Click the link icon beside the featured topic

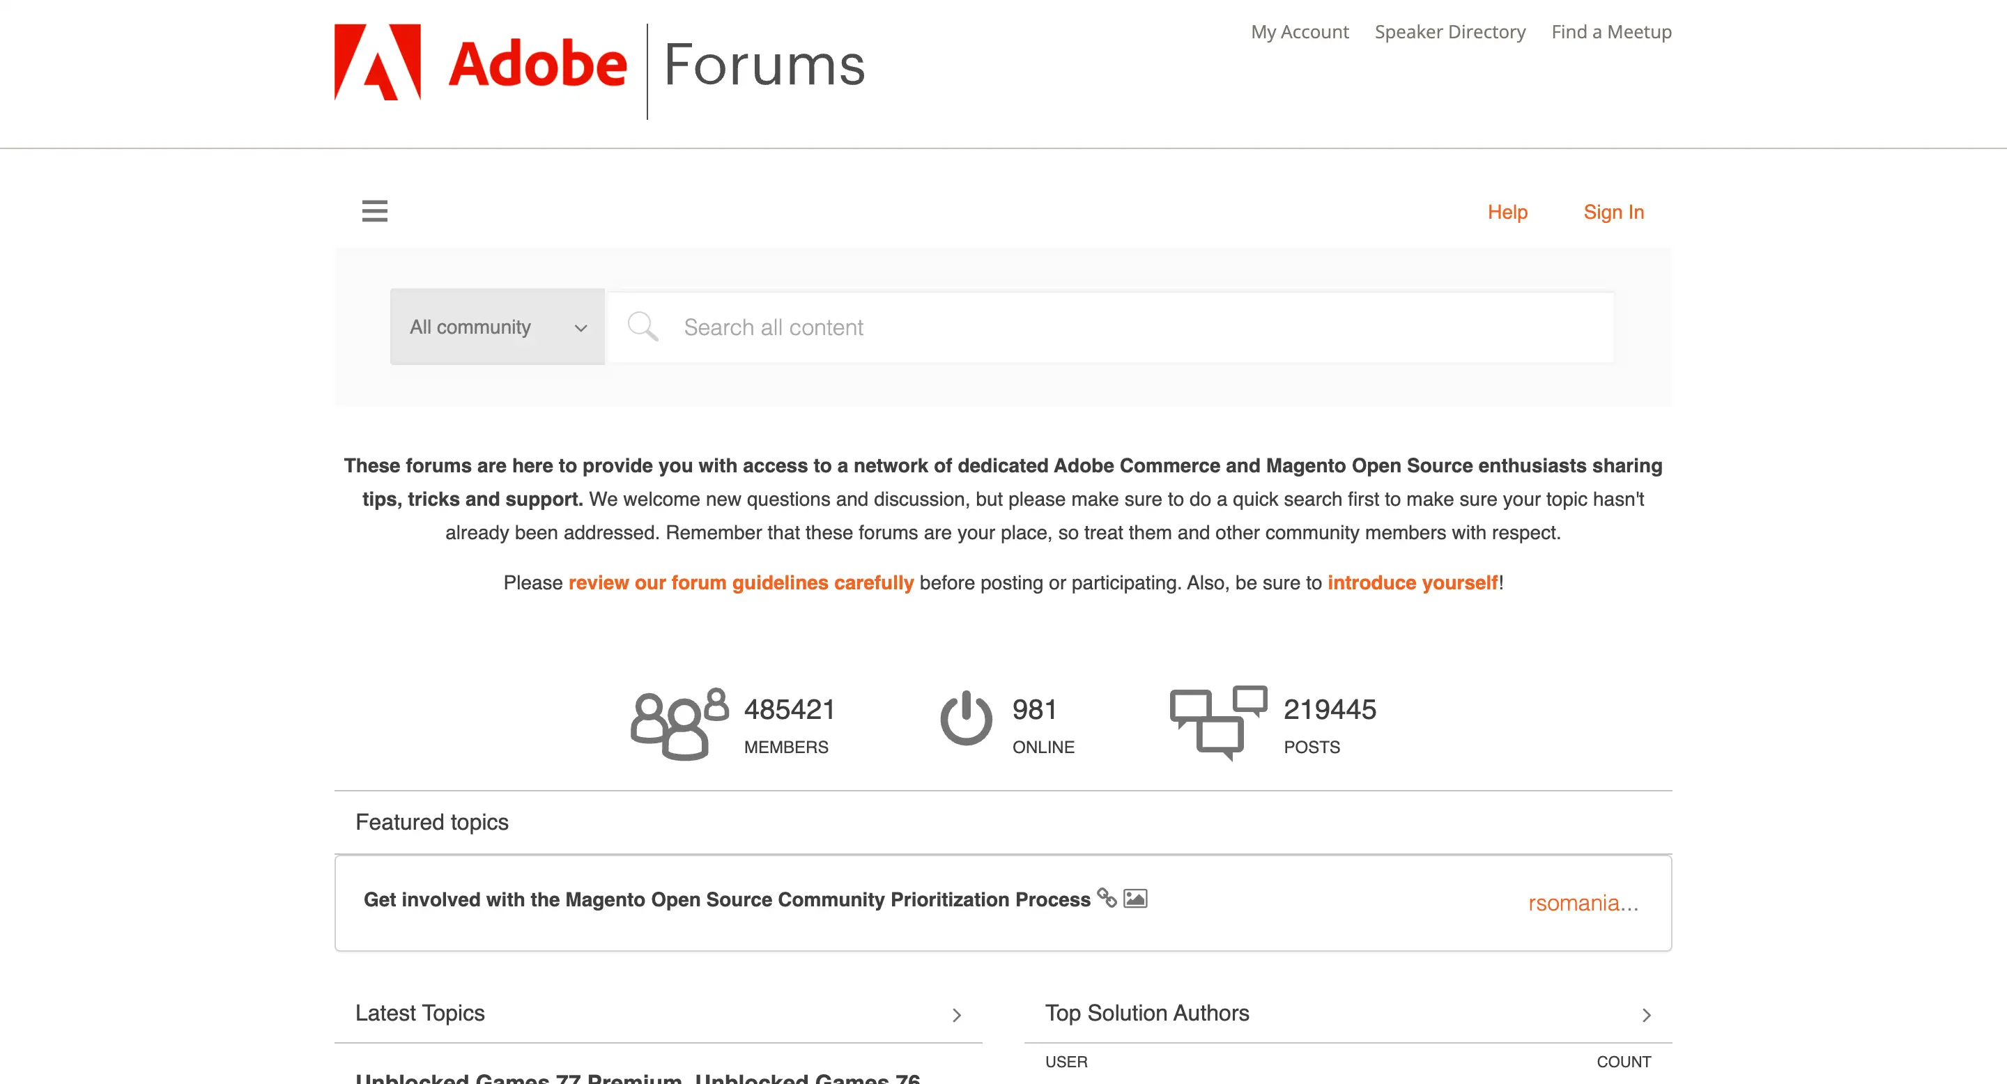click(x=1108, y=898)
